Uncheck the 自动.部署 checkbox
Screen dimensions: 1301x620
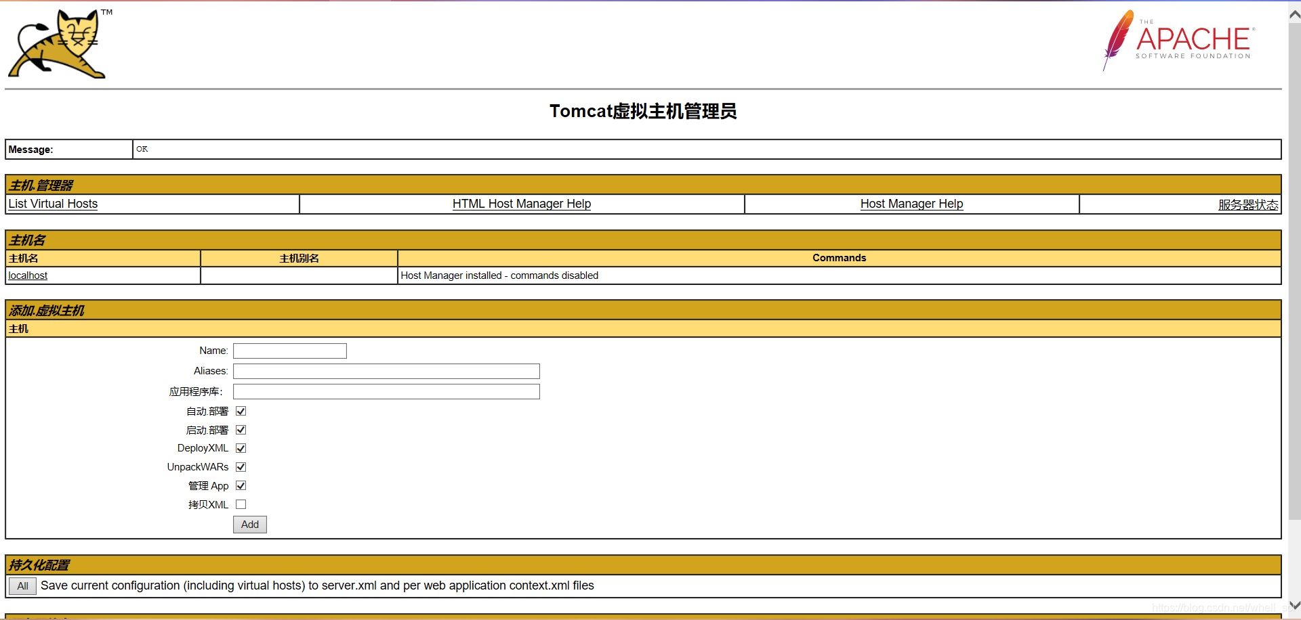(x=241, y=411)
